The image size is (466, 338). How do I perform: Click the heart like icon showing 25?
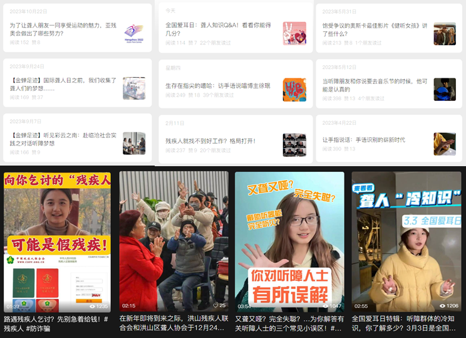click(214, 305)
